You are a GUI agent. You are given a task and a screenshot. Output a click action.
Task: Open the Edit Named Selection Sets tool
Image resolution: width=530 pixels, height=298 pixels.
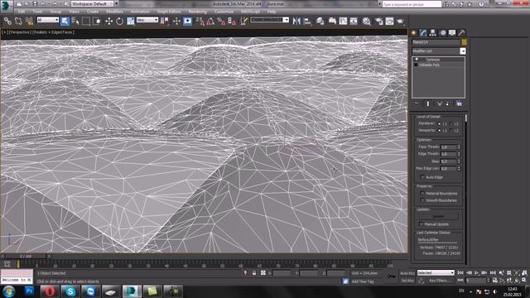pos(243,22)
